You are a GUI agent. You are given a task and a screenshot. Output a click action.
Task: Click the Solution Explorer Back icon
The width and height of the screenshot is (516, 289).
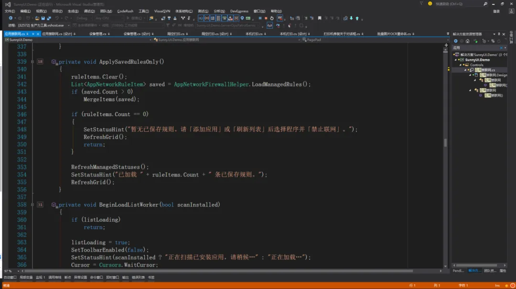(x=456, y=41)
